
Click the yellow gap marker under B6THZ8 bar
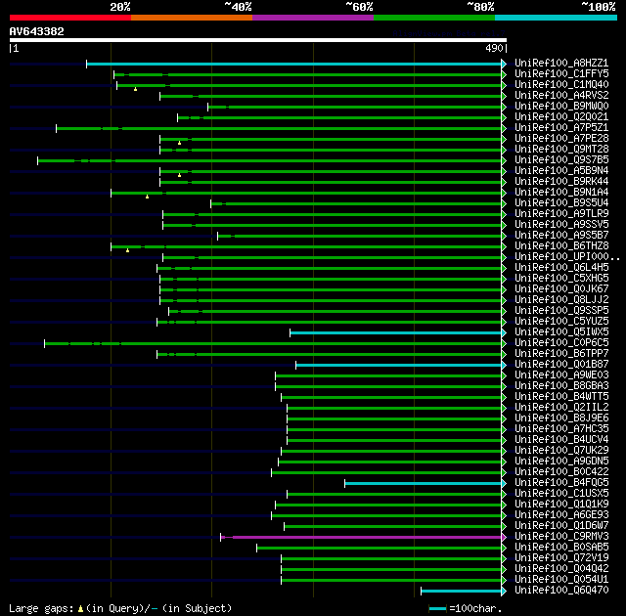point(127,250)
